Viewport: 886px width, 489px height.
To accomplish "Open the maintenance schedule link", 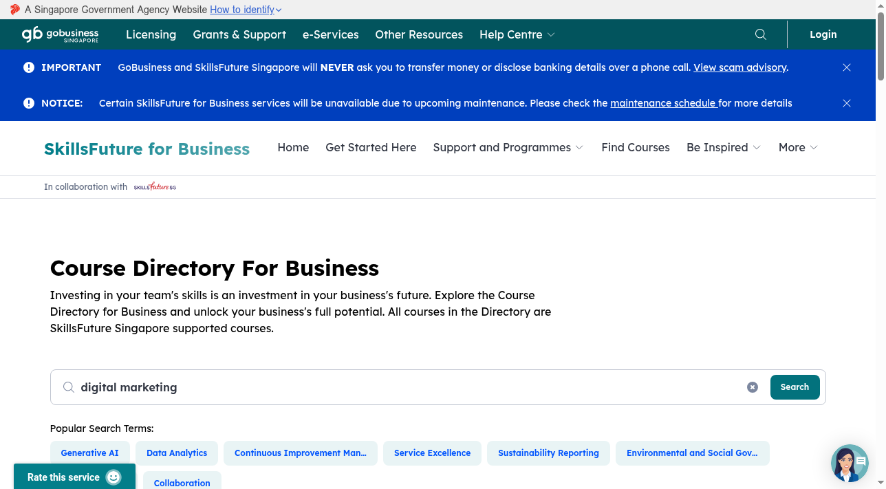I will 664,103.
